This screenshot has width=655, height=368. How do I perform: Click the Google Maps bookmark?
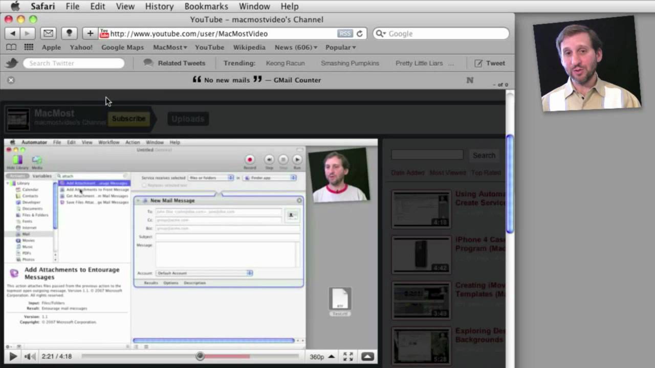(122, 47)
